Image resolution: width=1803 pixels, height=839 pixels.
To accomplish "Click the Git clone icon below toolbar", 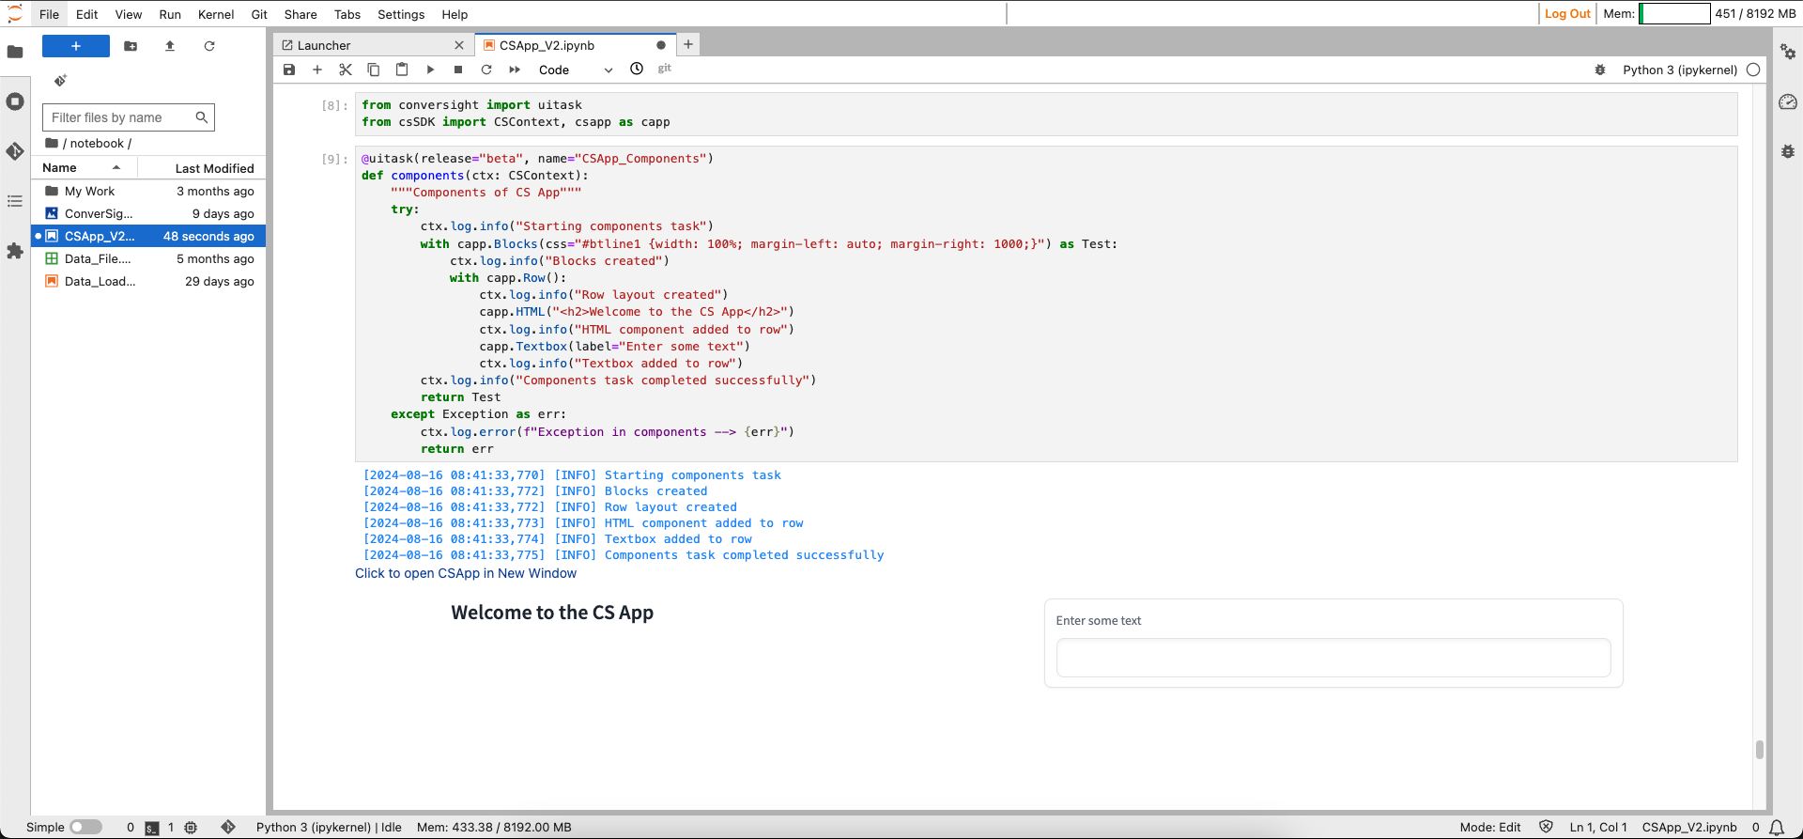I will (x=60, y=81).
